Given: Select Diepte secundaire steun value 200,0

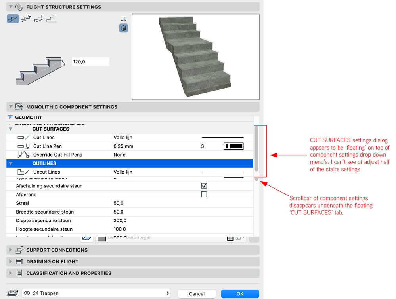Looking at the screenshot, I should (x=120, y=220).
